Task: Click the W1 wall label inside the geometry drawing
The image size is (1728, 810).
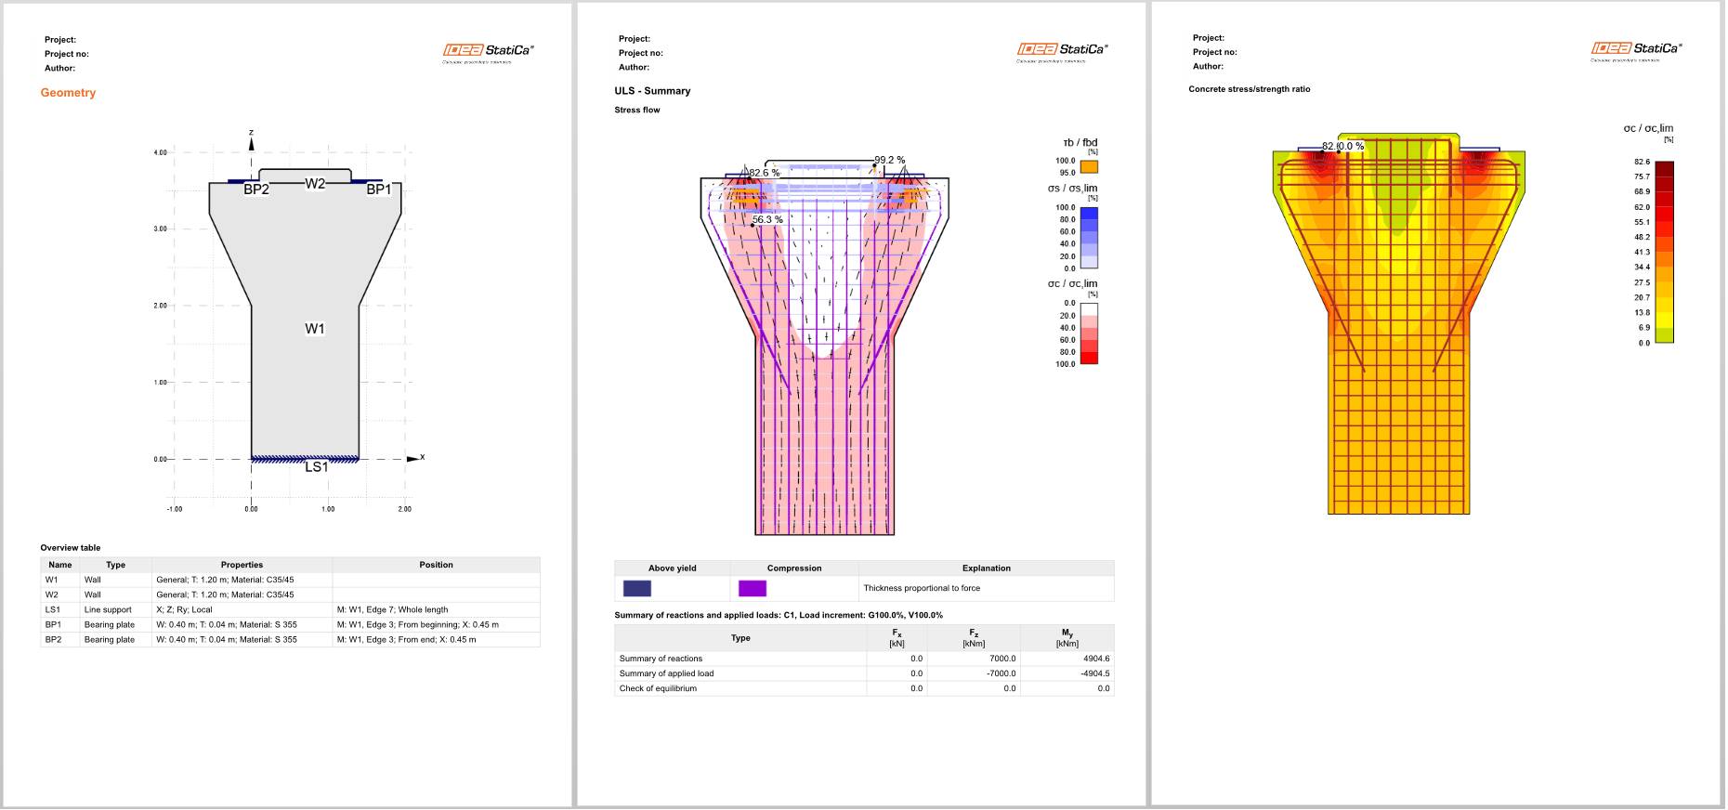Action: pos(315,329)
